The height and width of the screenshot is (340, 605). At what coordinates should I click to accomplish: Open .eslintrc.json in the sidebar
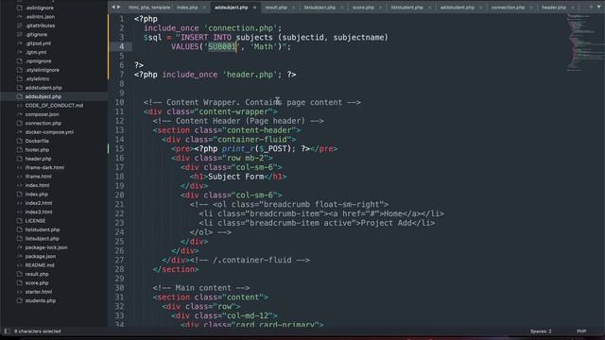tap(40, 17)
